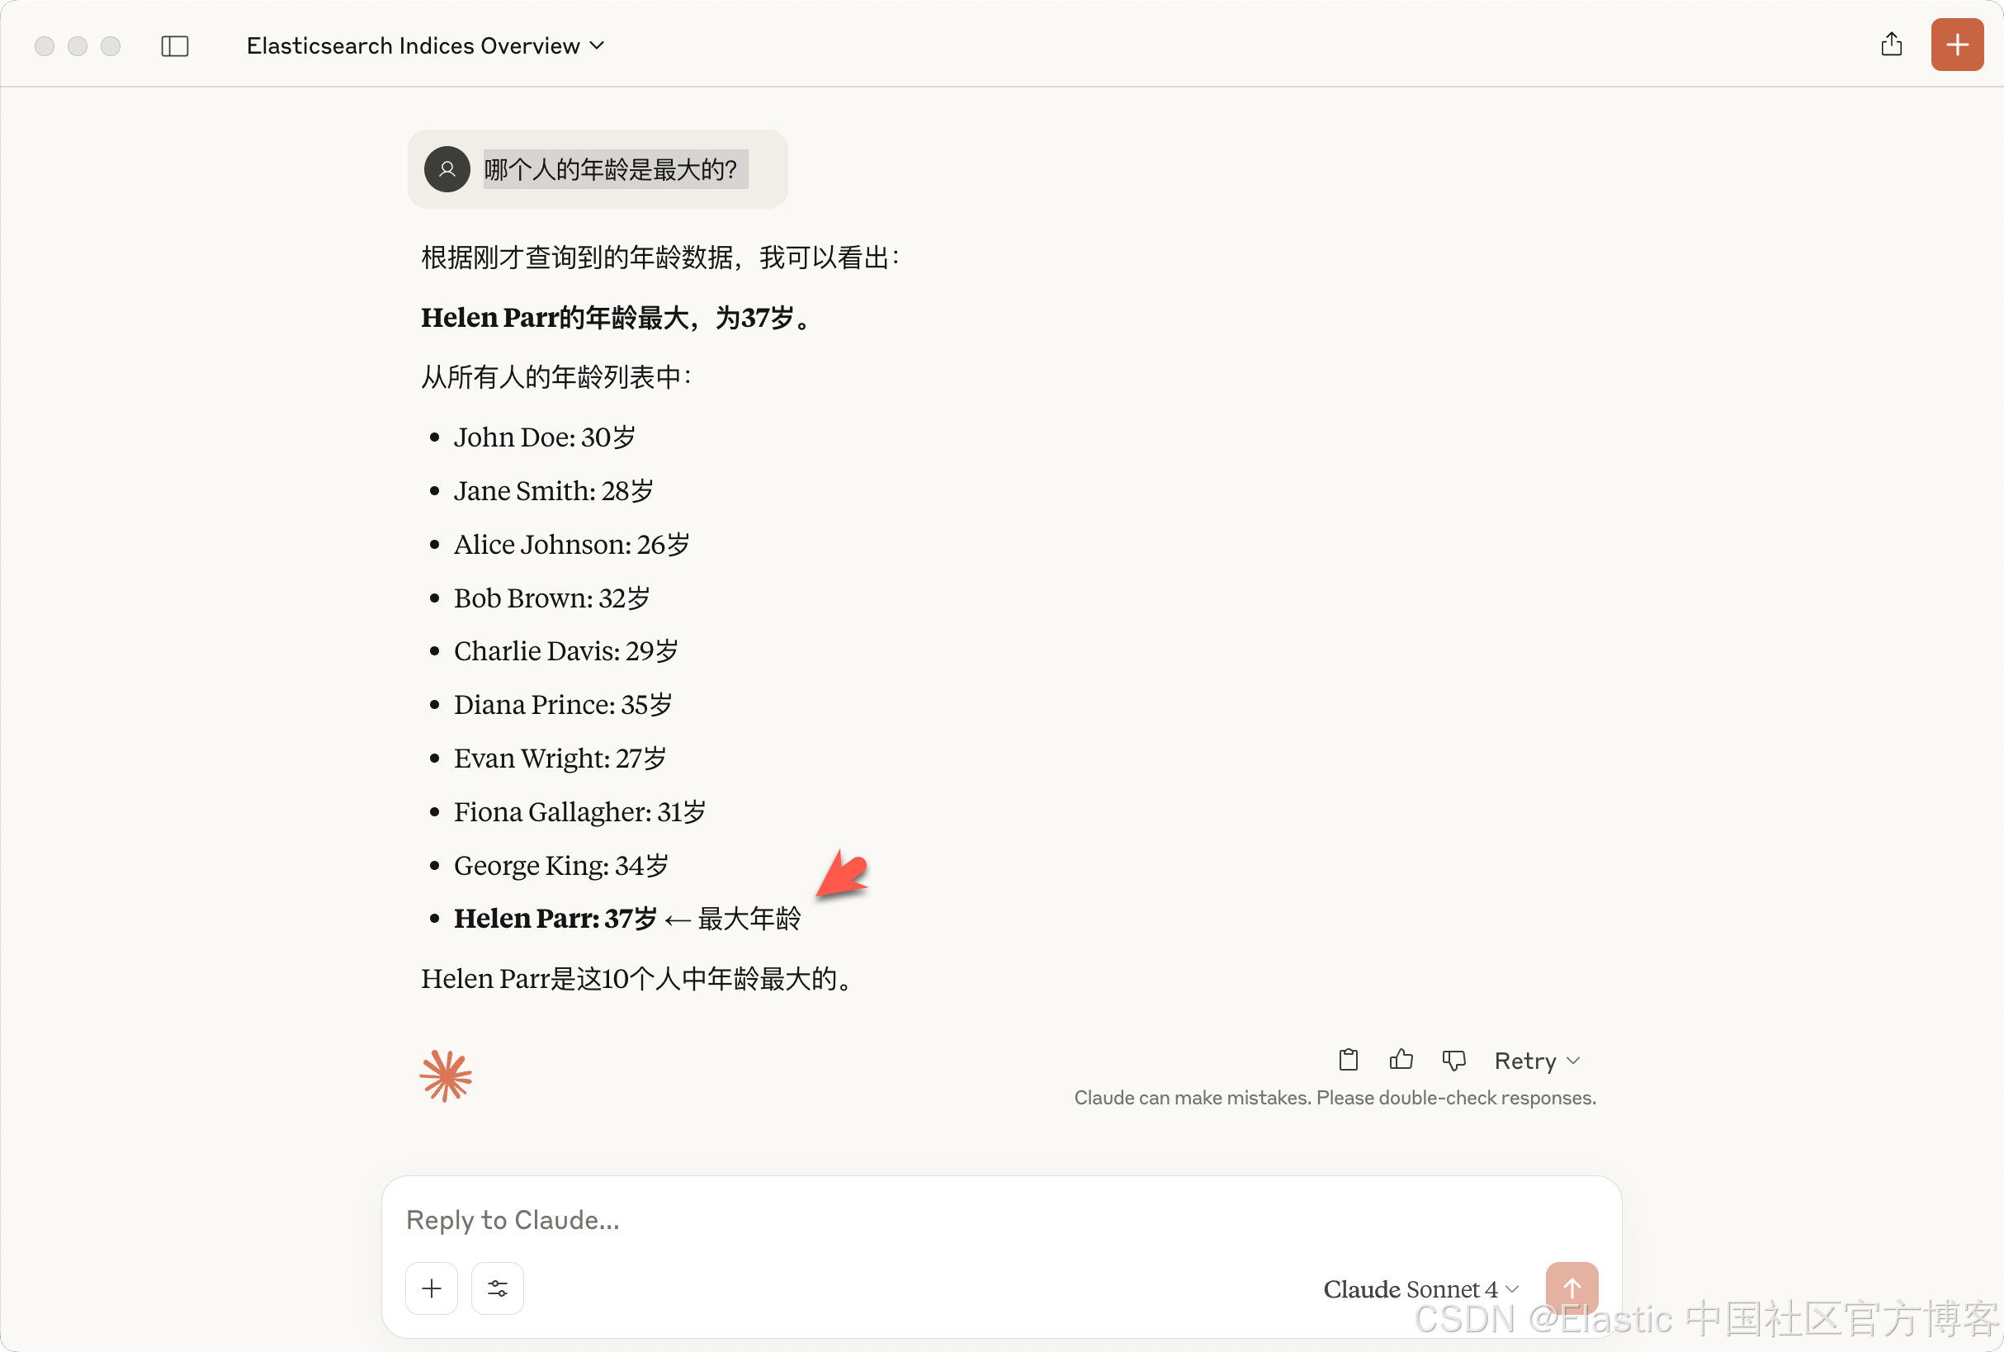Click the user question message bubble
Screen dimensions: 2004x1352
point(598,169)
